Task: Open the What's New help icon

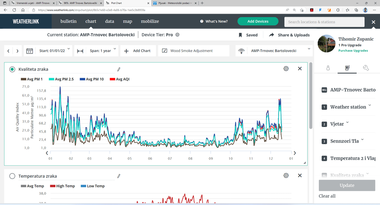Action: 202,21
